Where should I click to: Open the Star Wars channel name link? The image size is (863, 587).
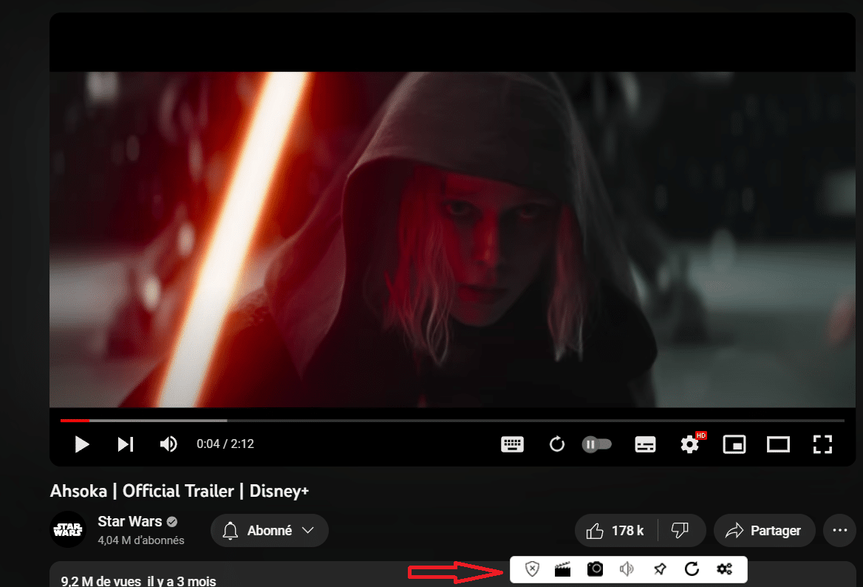(130, 521)
